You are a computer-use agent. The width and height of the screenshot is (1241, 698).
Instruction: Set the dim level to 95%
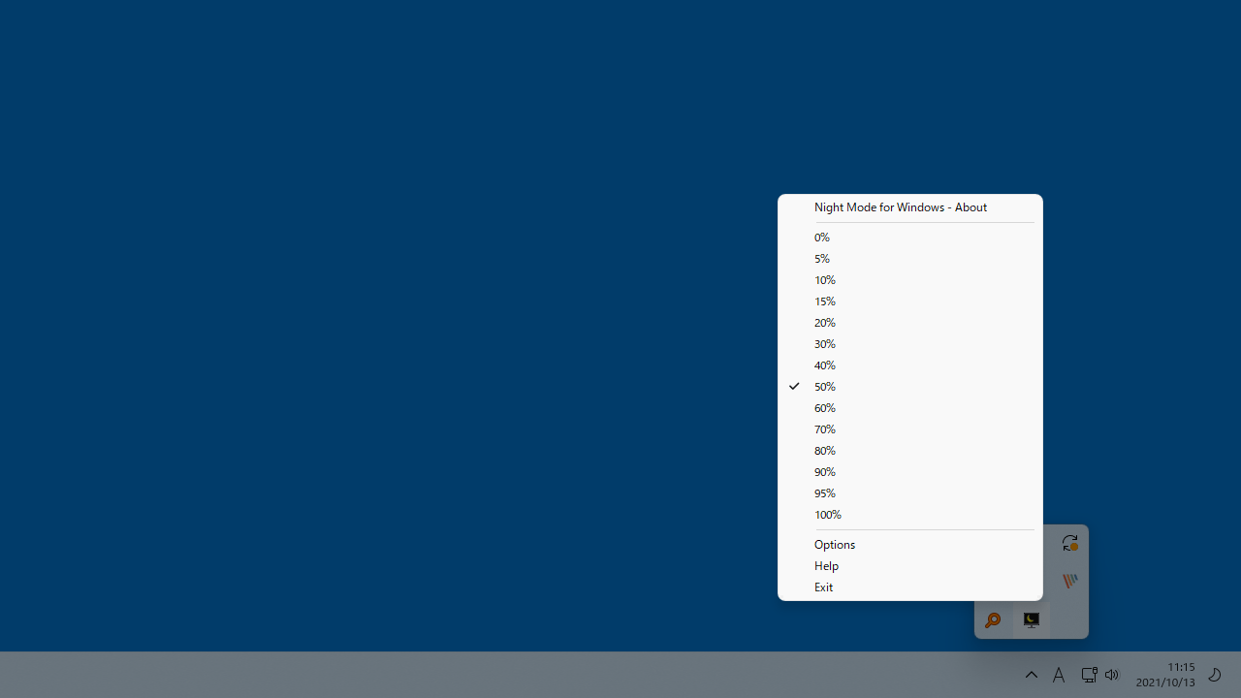(x=909, y=493)
